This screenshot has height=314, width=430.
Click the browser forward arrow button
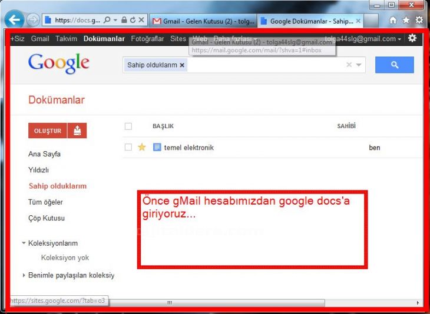coord(33,20)
